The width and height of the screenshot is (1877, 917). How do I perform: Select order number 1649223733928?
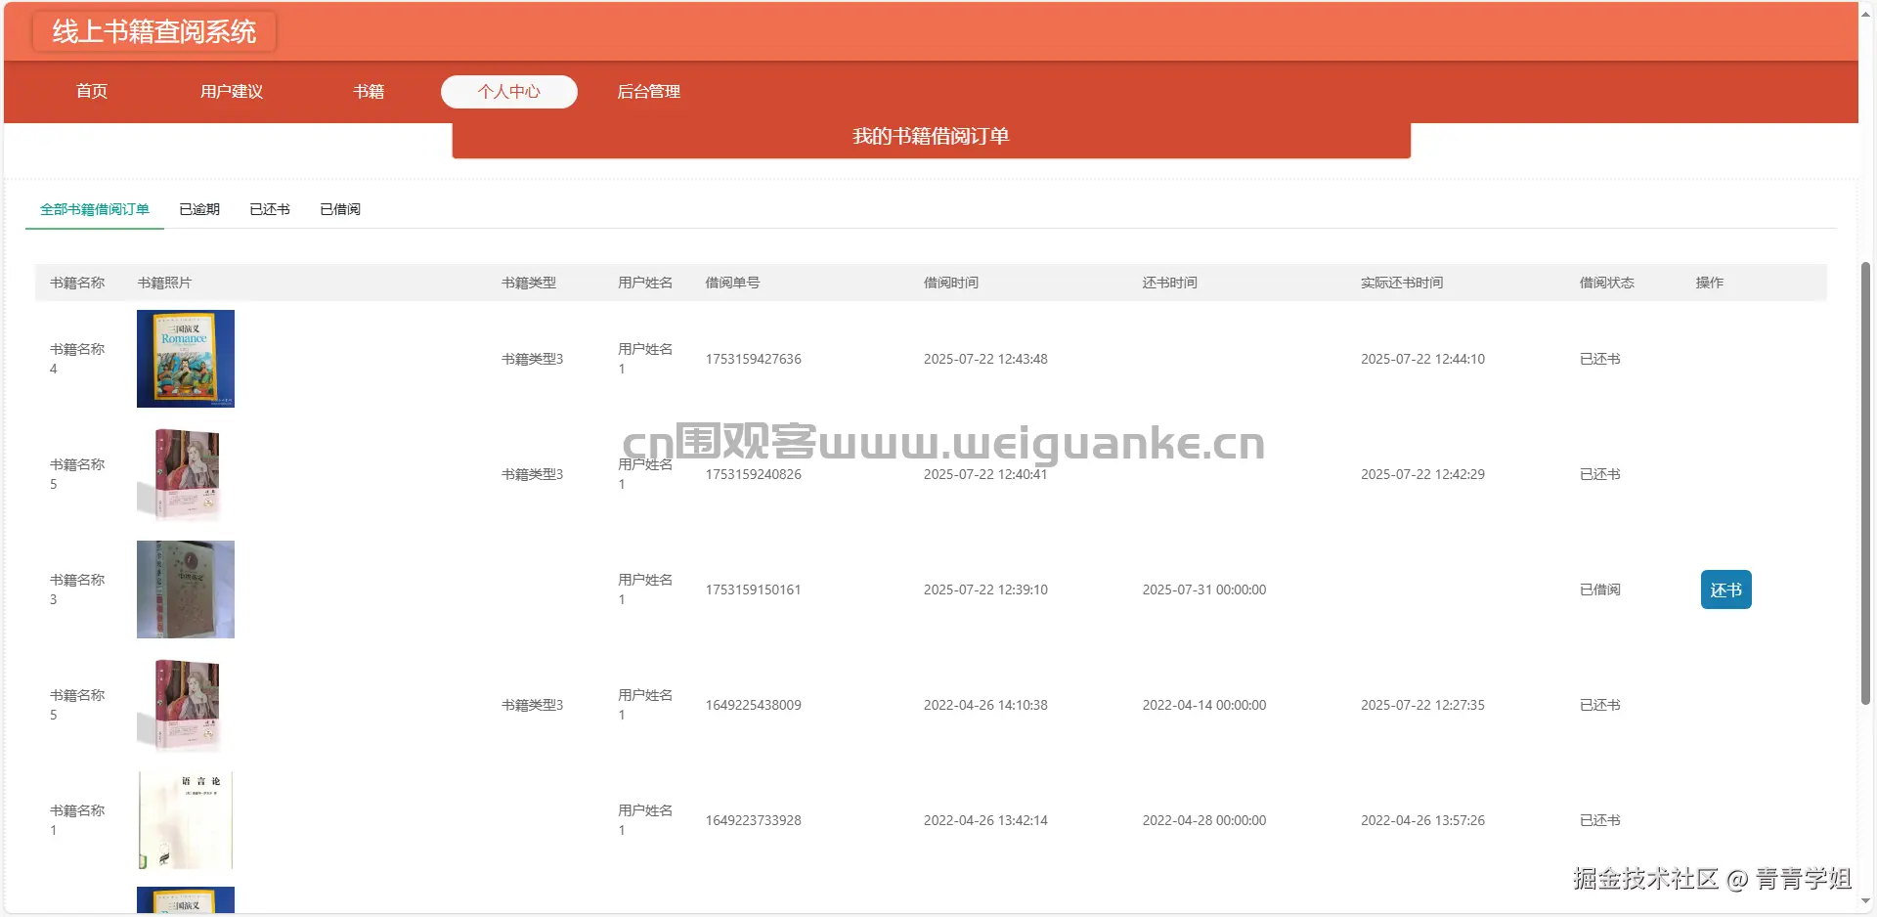(x=754, y=820)
